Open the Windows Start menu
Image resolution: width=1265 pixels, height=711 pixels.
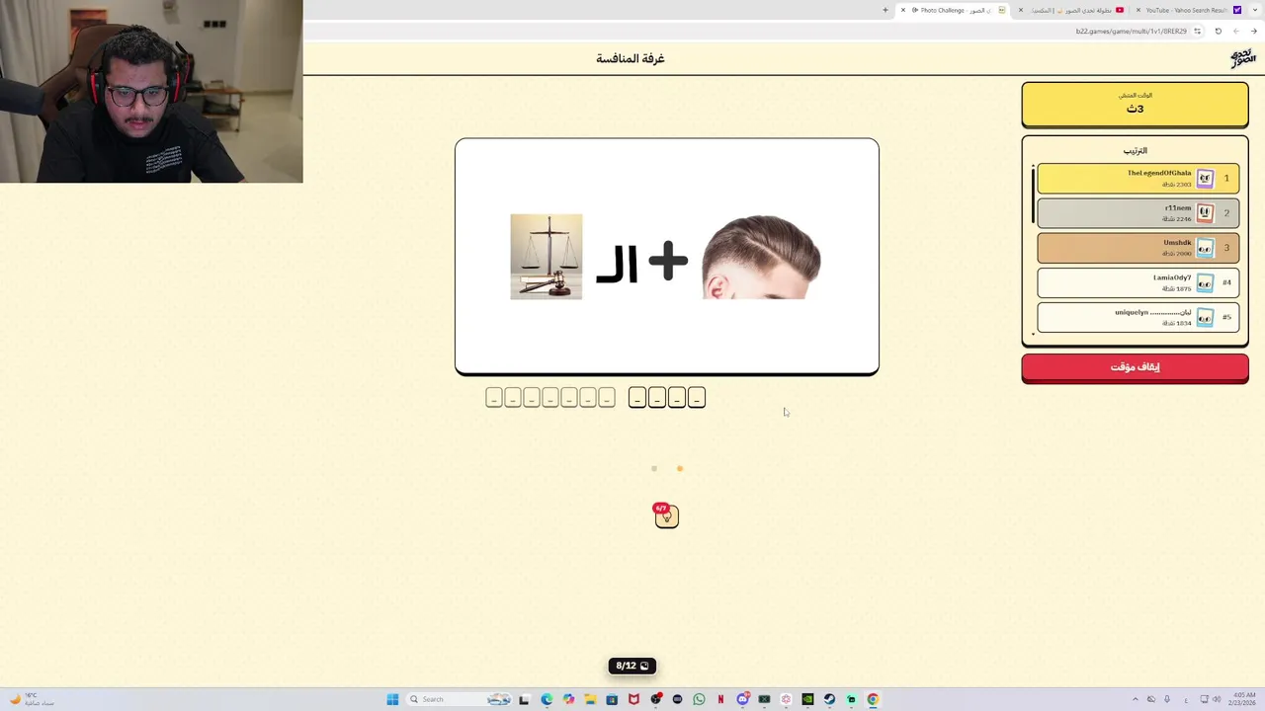[x=392, y=699]
